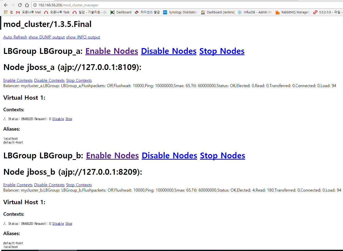Enable Nodes for LBGroup_a
Viewport: 343px width, 251px height.
111,51
